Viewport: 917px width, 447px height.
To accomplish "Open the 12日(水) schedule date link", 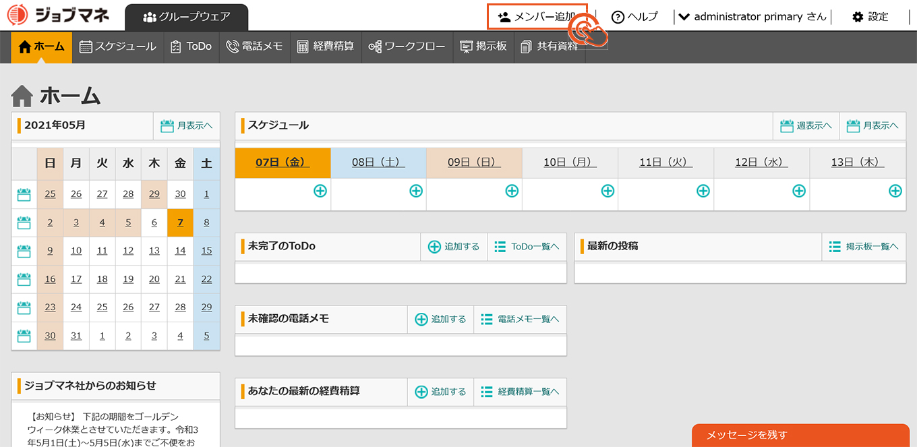I will tap(761, 162).
